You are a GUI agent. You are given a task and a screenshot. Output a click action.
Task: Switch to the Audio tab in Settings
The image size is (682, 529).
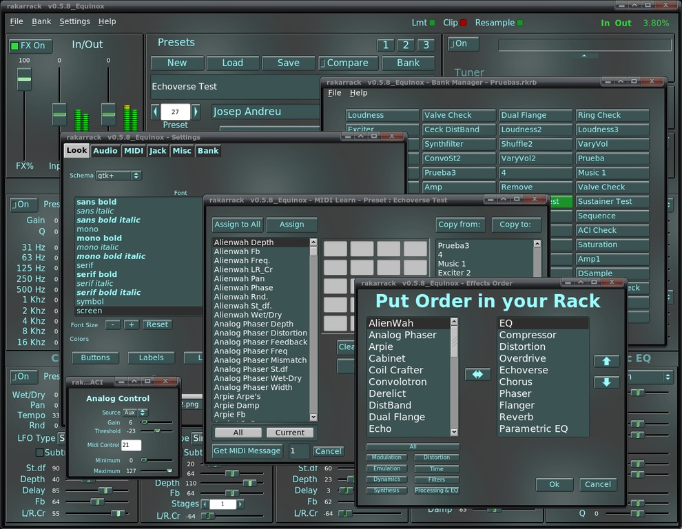coord(105,151)
